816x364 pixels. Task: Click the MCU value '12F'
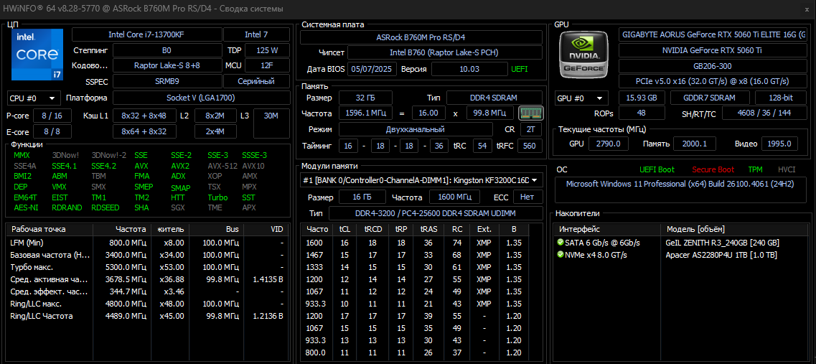[268, 65]
